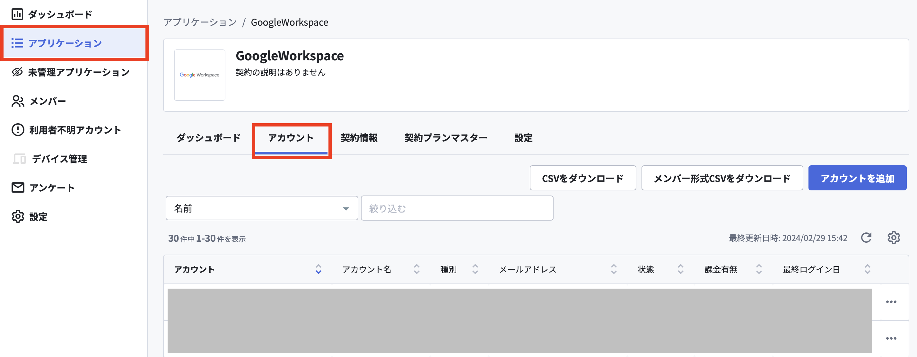
Task: Sort by アカウント column arrows
Action: point(318,269)
